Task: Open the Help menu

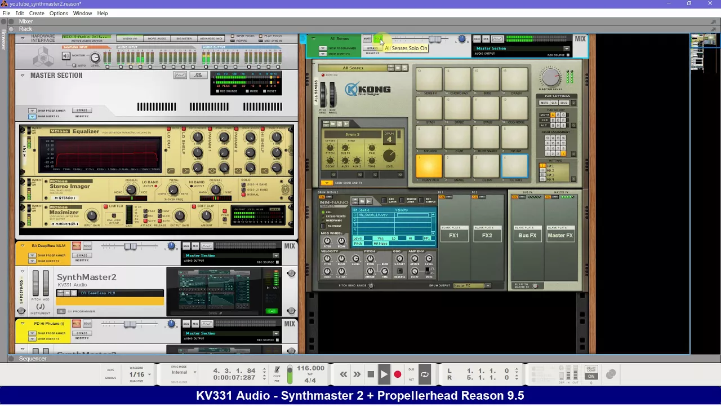Action: (103, 13)
